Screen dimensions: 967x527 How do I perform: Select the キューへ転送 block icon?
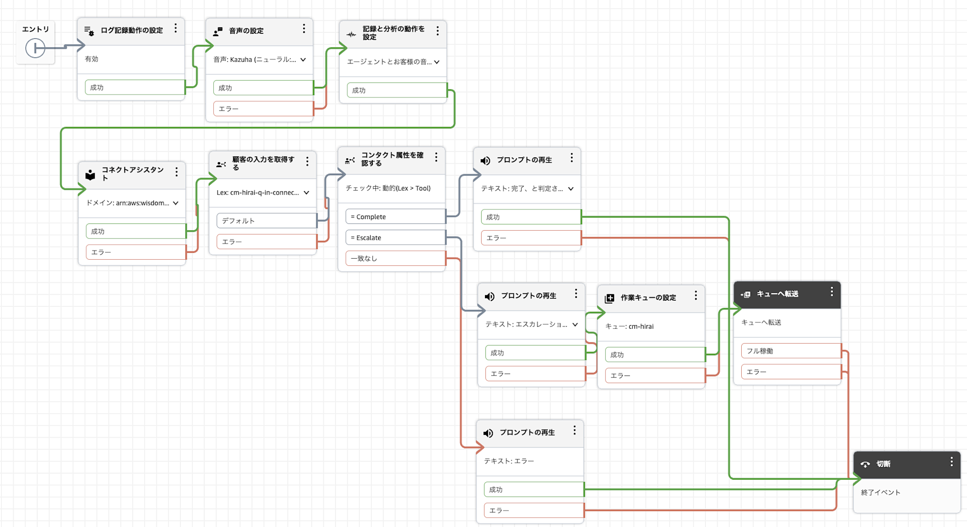[x=746, y=293]
